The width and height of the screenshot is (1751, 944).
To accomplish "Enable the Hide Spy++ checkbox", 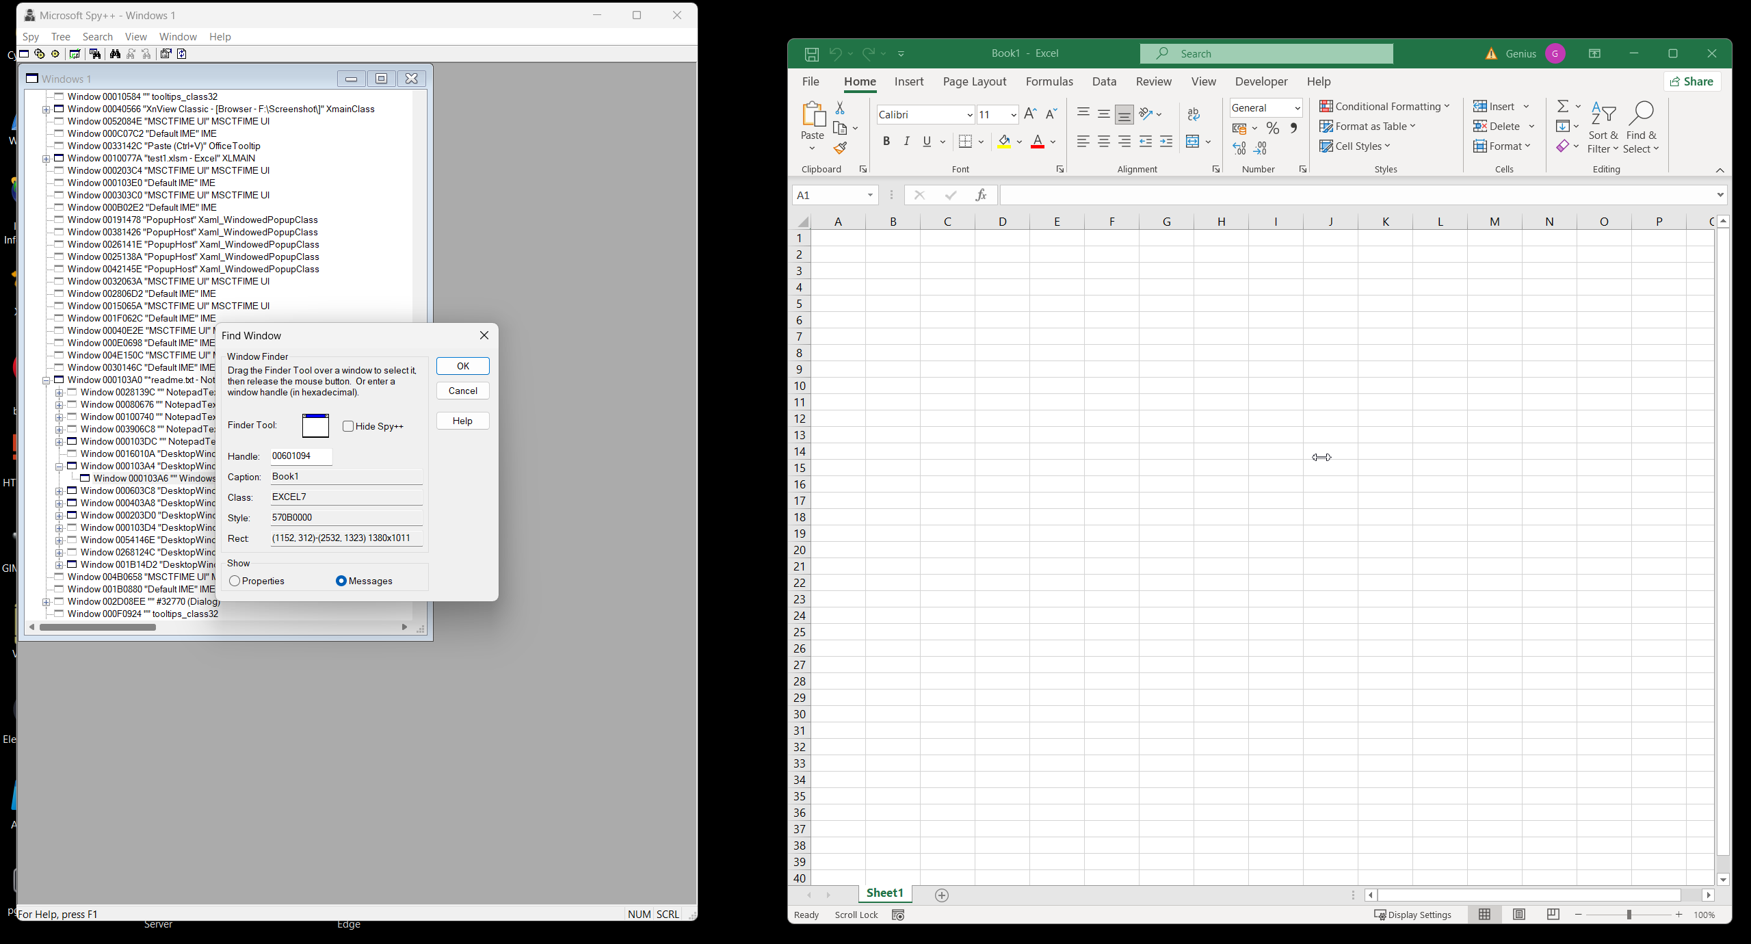I will [348, 426].
